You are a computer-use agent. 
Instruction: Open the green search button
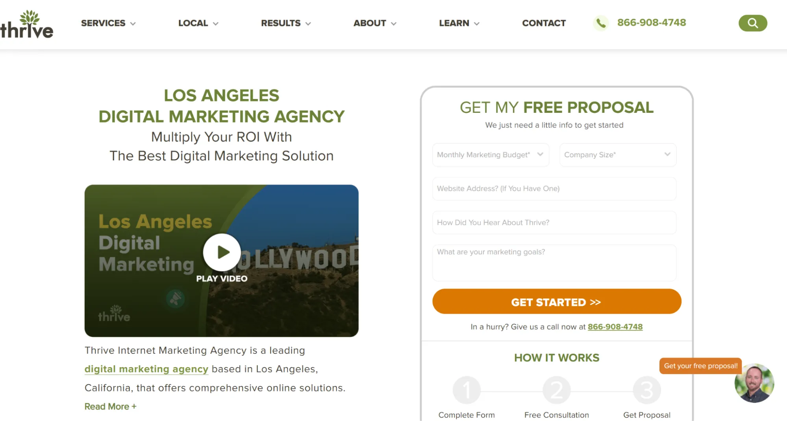pyautogui.click(x=752, y=23)
